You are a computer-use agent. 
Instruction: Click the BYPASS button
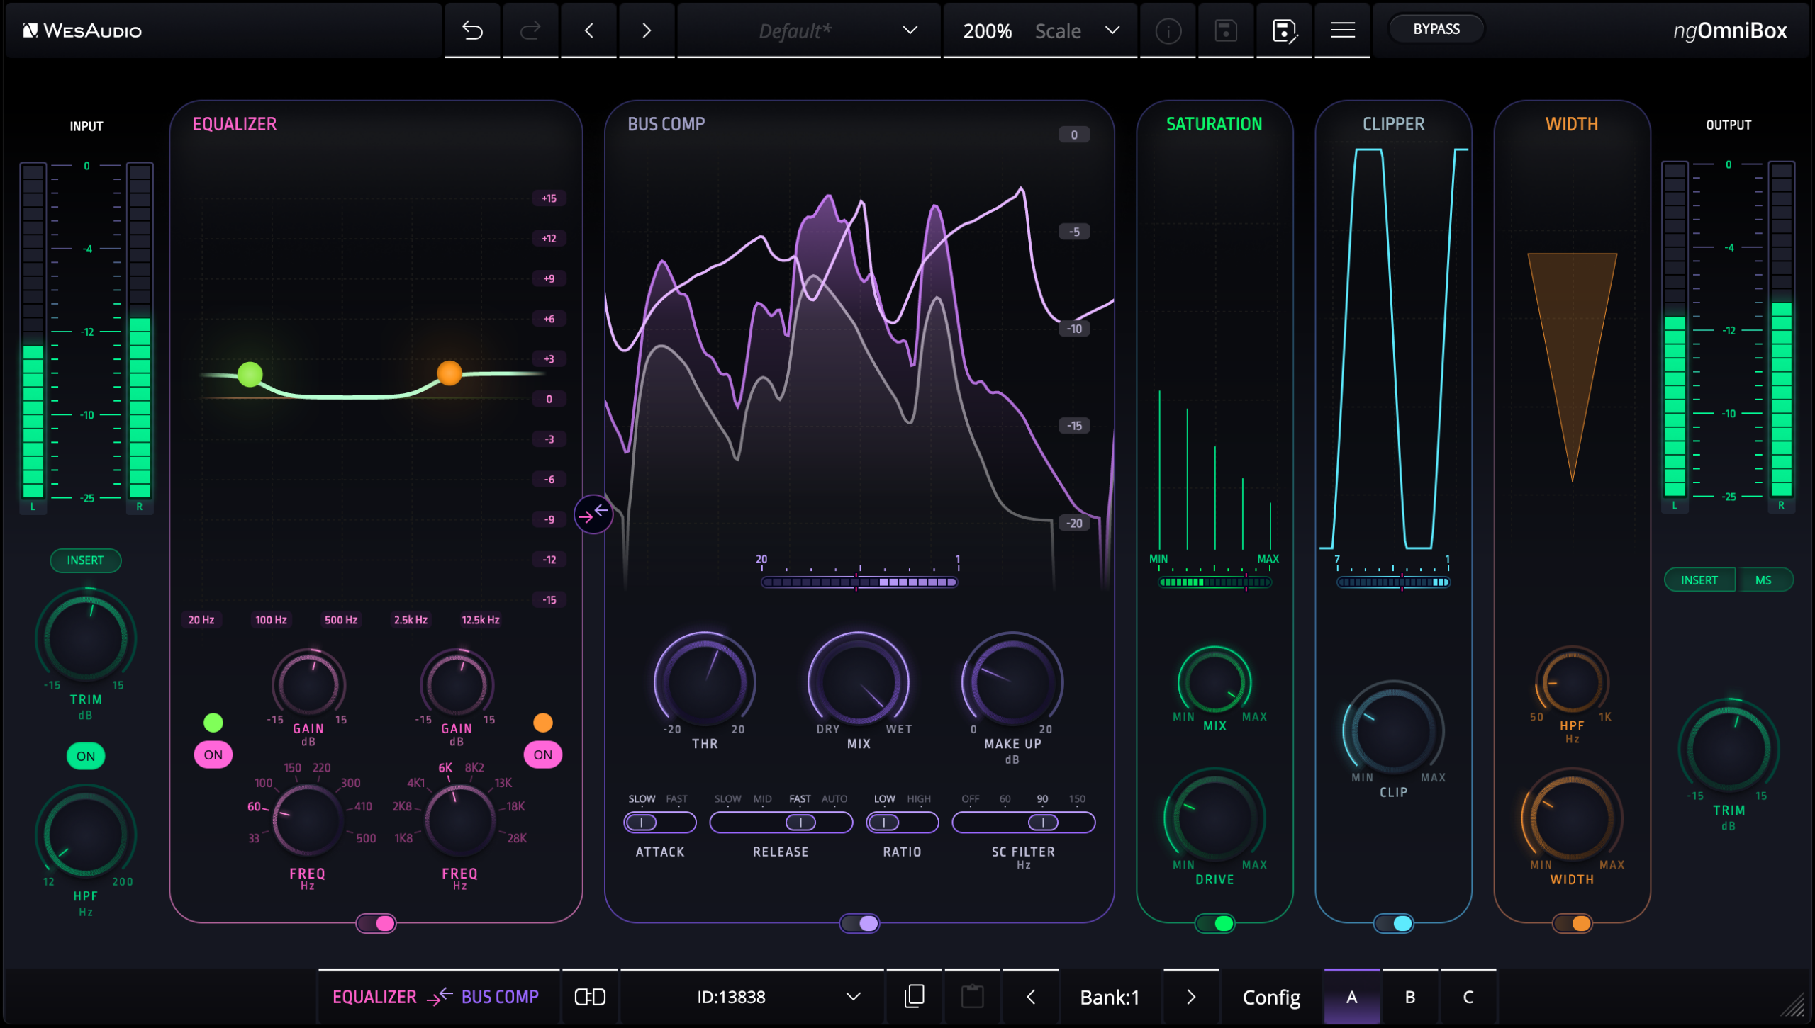(x=1436, y=29)
